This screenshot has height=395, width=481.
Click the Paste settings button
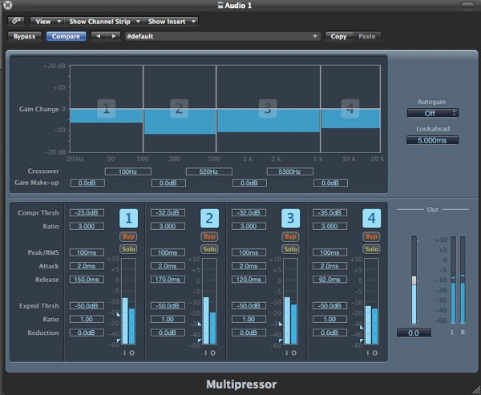pyautogui.click(x=367, y=36)
